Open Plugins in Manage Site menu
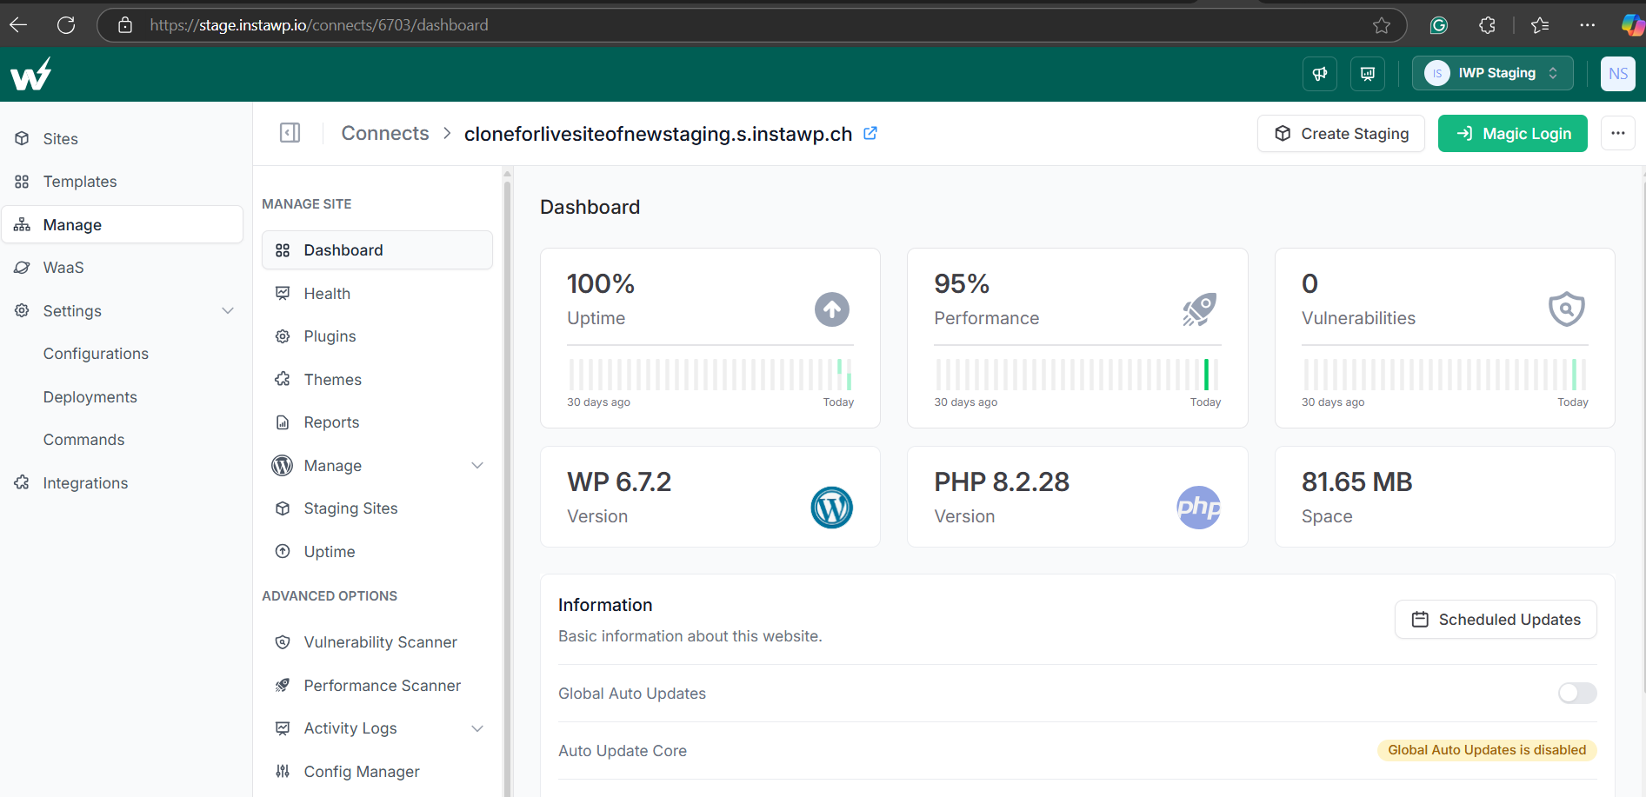Viewport: 1646px width, 797px height. (377, 336)
